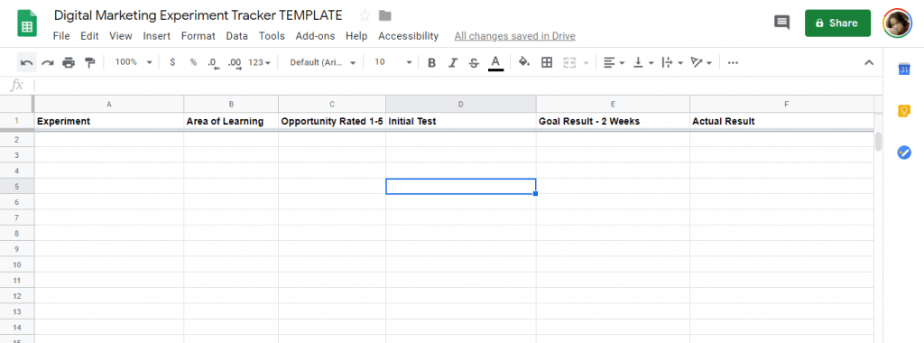Undo the last action
The image size is (924, 343).
[x=26, y=62]
